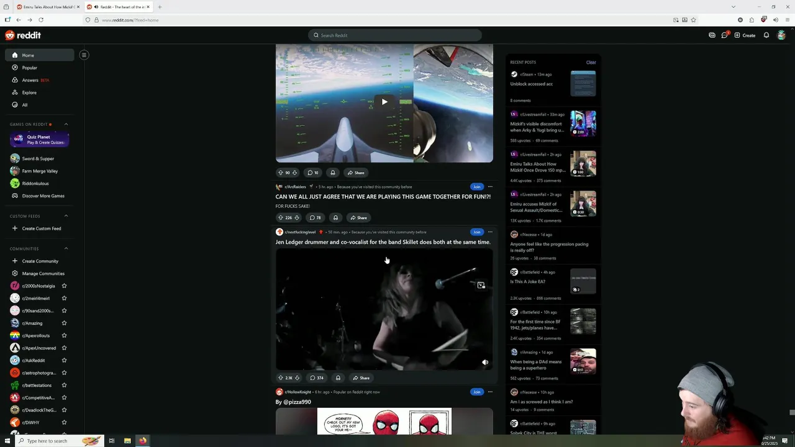795x447 pixels.
Task: Join the r/nextfuckinglevel community
Action: [476, 232]
